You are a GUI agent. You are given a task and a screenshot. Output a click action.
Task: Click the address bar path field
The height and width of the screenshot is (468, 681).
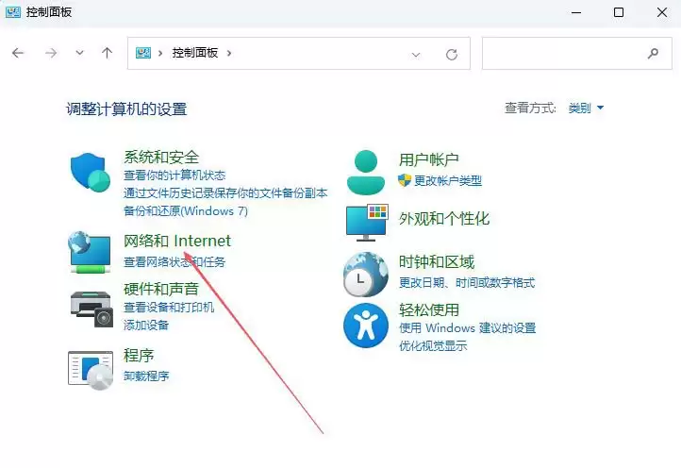point(299,53)
